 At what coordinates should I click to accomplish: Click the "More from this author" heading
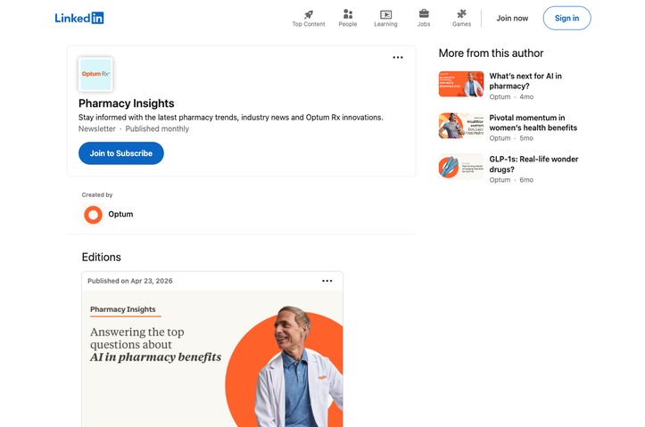coord(491,53)
